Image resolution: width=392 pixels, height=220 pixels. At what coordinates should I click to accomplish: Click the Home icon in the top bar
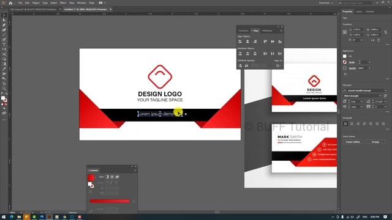(x=10, y=3)
